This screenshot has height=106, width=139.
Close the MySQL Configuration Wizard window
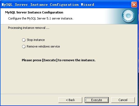click(134, 4)
